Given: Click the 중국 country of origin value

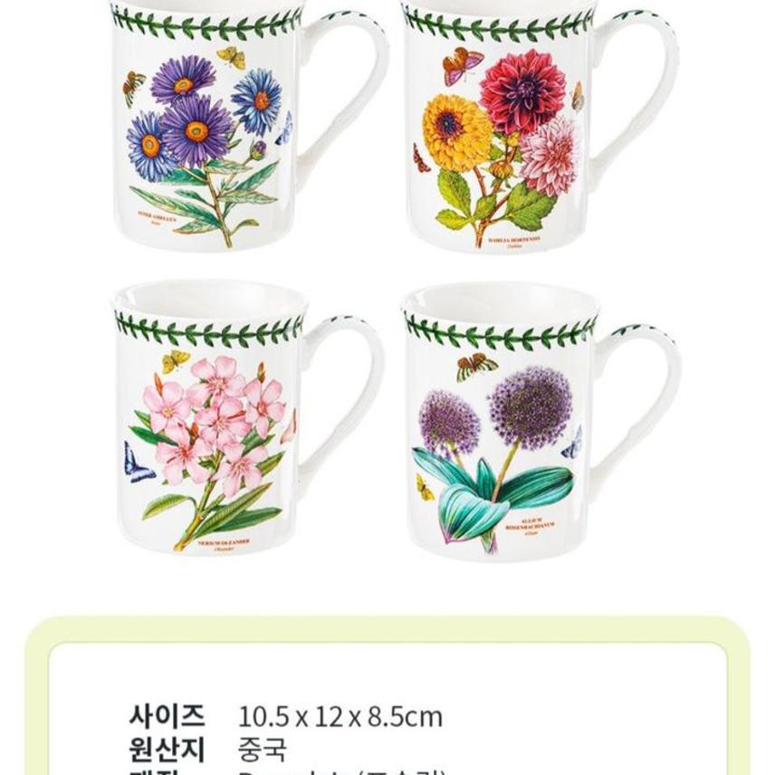Looking at the screenshot, I should 262,750.
